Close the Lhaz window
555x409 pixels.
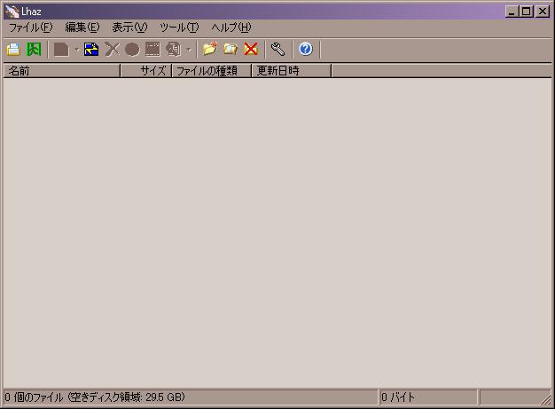tap(543, 12)
